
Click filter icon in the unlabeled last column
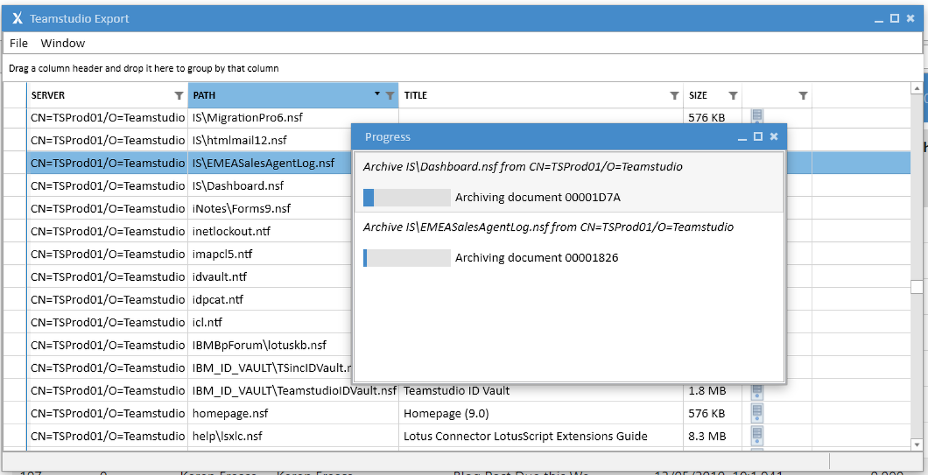pyautogui.click(x=802, y=96)
